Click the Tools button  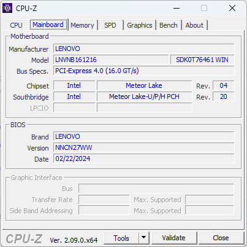(121, 238)
